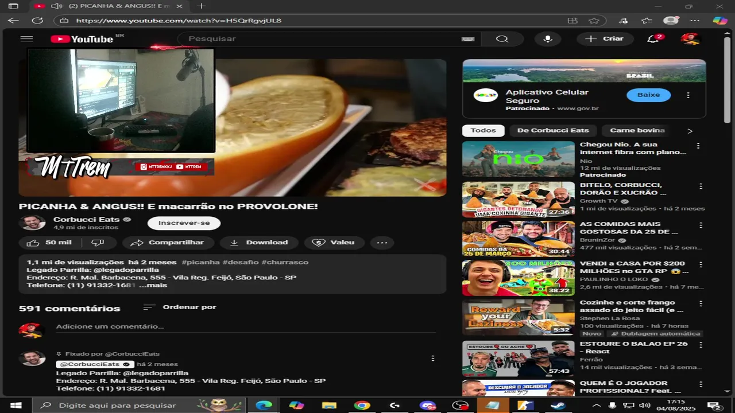The width and height of the screenshot is (735, 413).
Task: Expand the video description with ...mais
Action: (153, 286)
